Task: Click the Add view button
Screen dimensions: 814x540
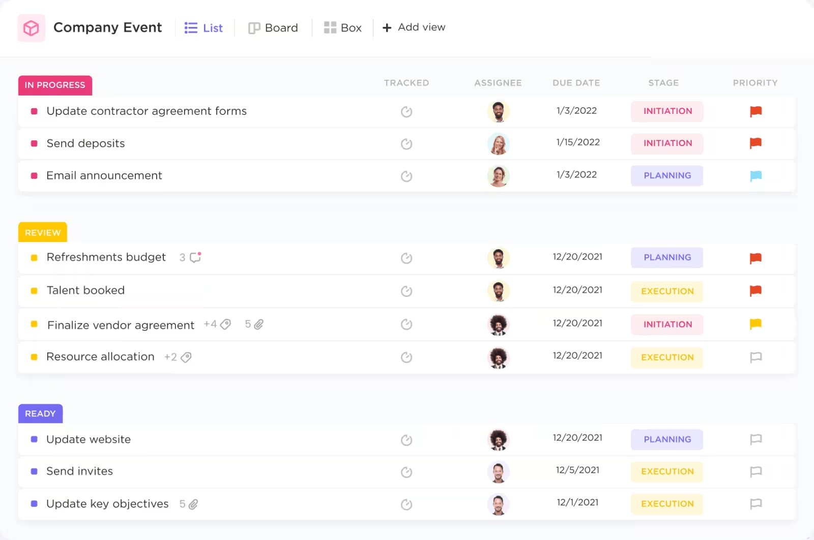Action: 414,27
